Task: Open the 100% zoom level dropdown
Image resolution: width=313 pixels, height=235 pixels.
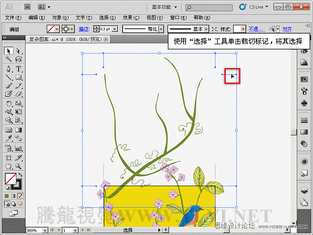Action: [45, 230]
